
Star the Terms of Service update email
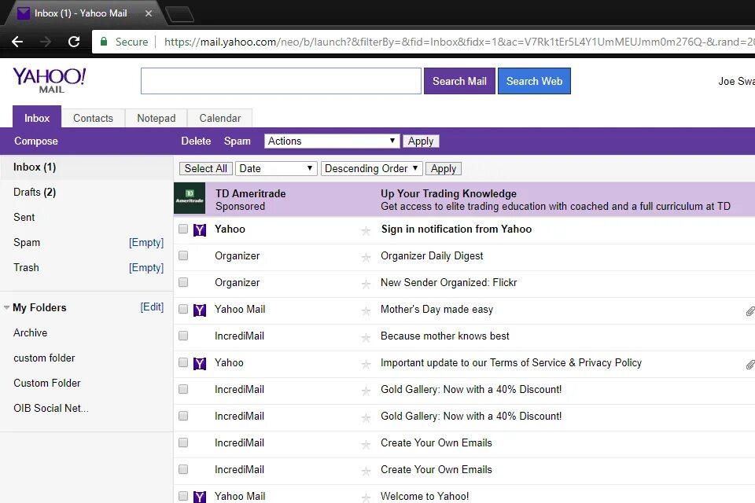point(366,365)
